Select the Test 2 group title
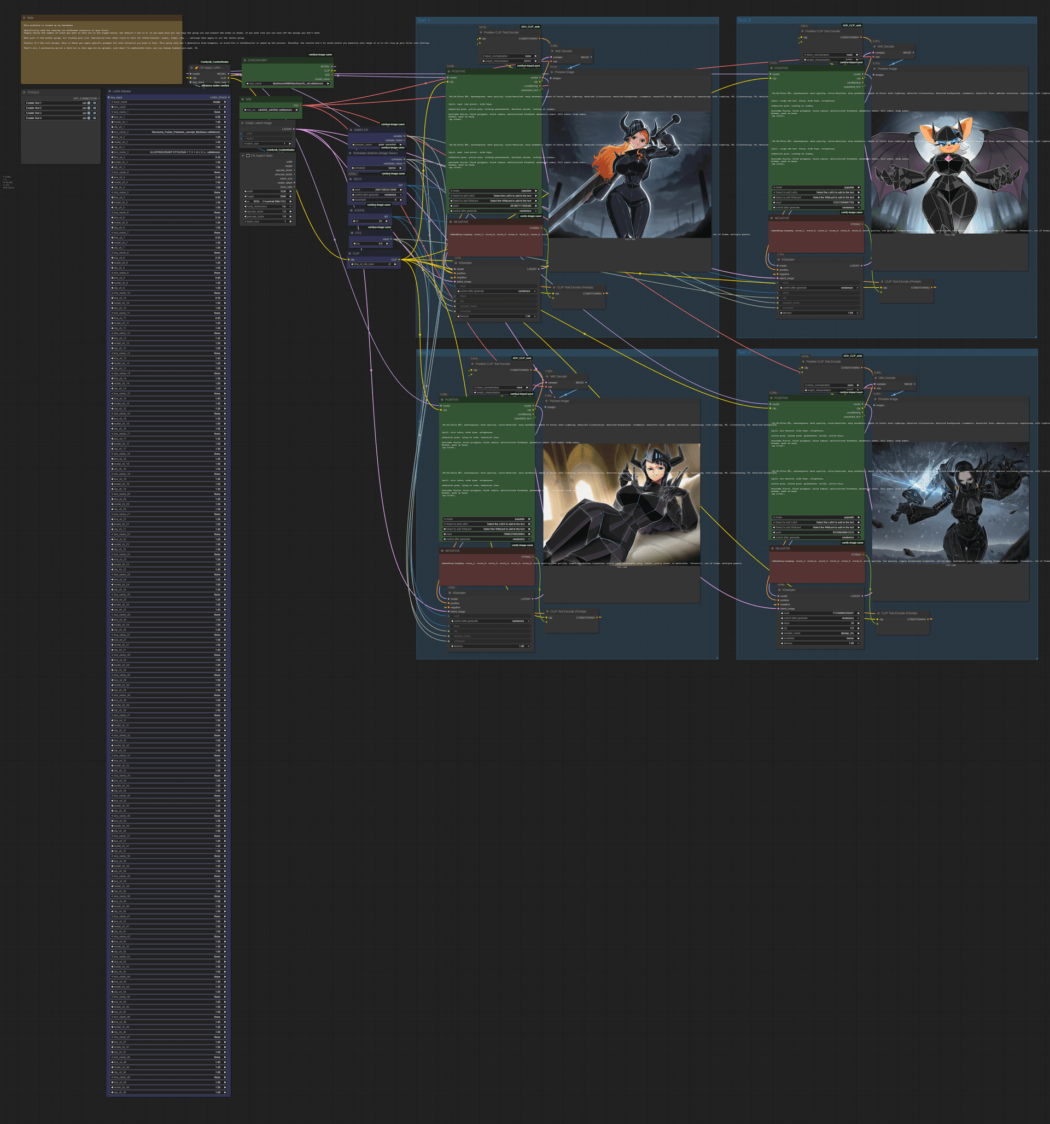This screenshot has width=1050, height=1124. click(744, 20)
